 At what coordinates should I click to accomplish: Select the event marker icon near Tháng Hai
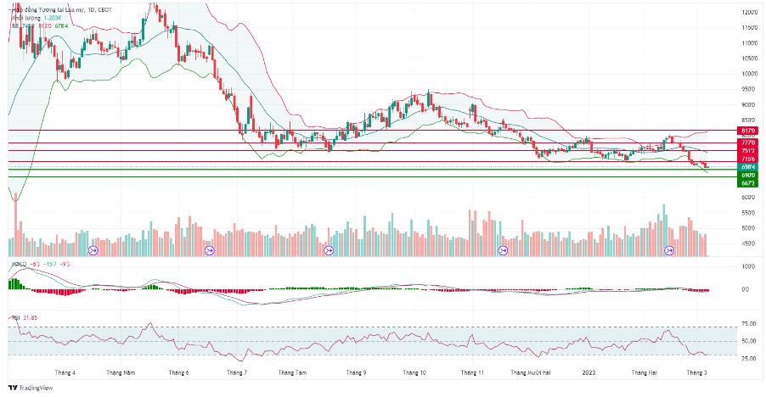click(x=669, y=251)
